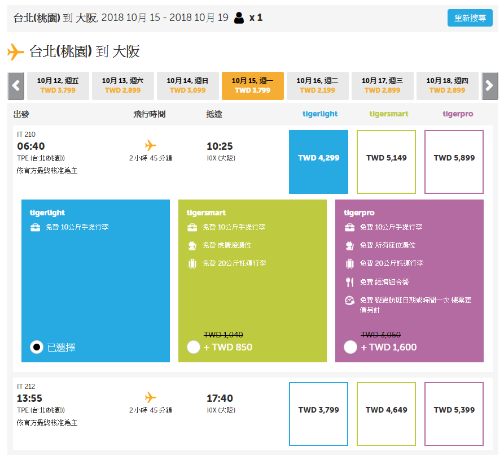Click the plane icon in IT 212 row
The image size is (504, 455).
pos(151,397)
